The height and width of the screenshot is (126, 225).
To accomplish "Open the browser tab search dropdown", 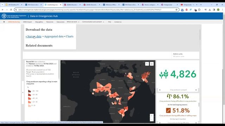I will pos(2,5).
